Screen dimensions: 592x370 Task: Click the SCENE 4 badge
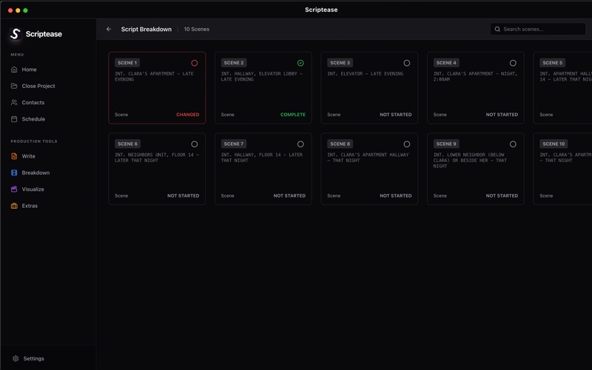(x=446, y=63)
